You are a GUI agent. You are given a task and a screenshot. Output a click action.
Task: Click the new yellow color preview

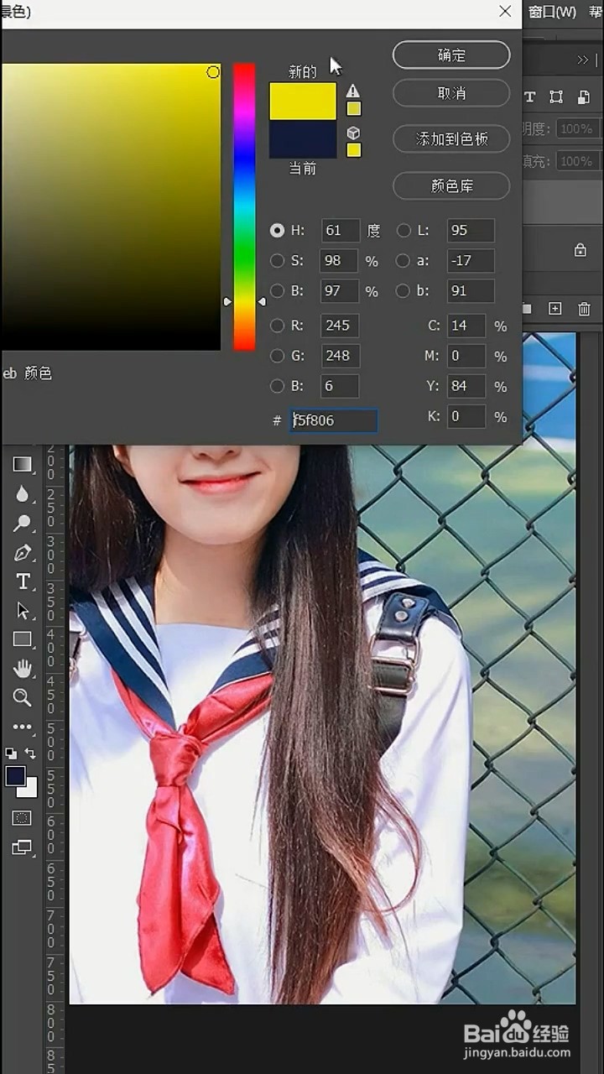click(303, 101)
